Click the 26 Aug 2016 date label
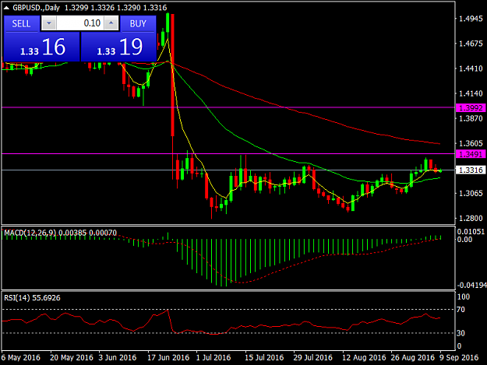The height and width of the screenshot is (365, 487). click(413, 357)
